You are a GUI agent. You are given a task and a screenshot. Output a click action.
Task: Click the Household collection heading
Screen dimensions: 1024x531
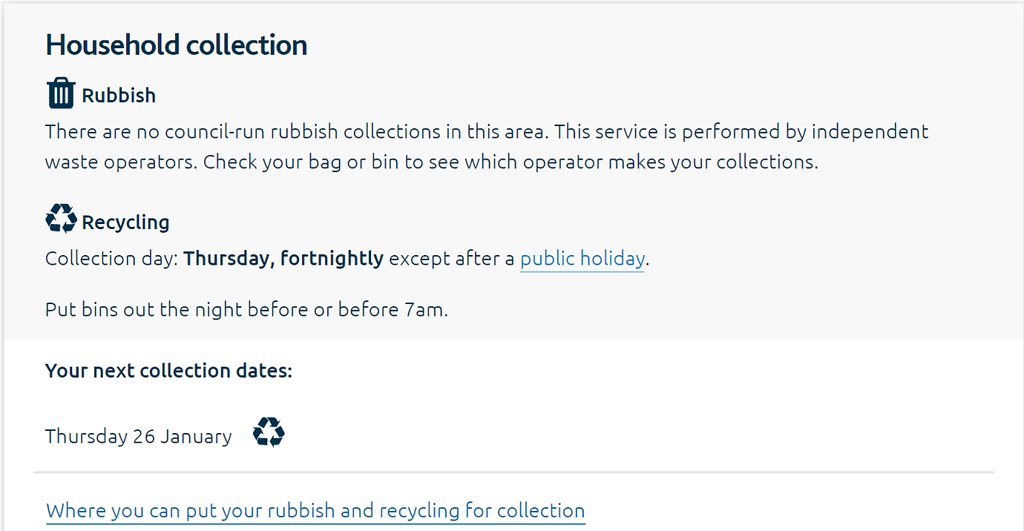click(176, 44)
